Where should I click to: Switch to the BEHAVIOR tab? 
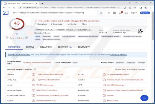click(64, 47)
